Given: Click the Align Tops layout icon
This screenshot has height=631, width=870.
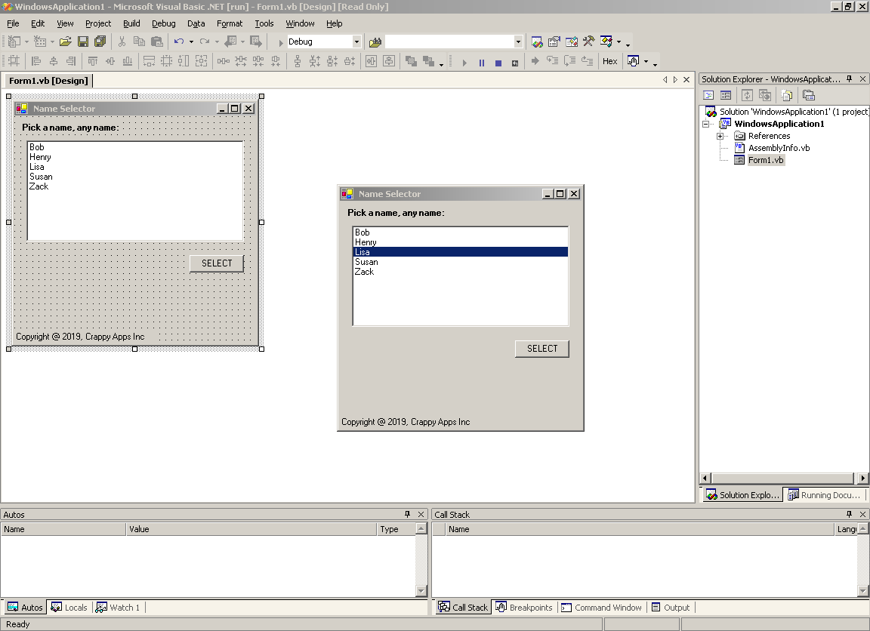Looking at the screenshot, I should coord(93,62).
